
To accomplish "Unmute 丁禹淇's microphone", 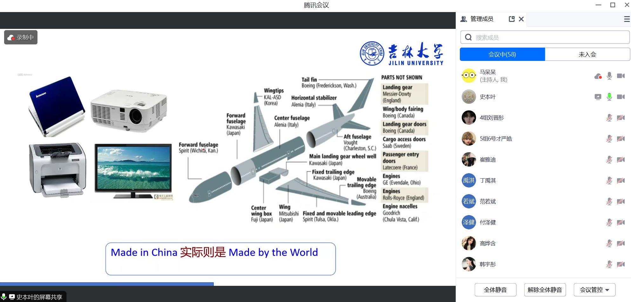I will pos(609,181).
